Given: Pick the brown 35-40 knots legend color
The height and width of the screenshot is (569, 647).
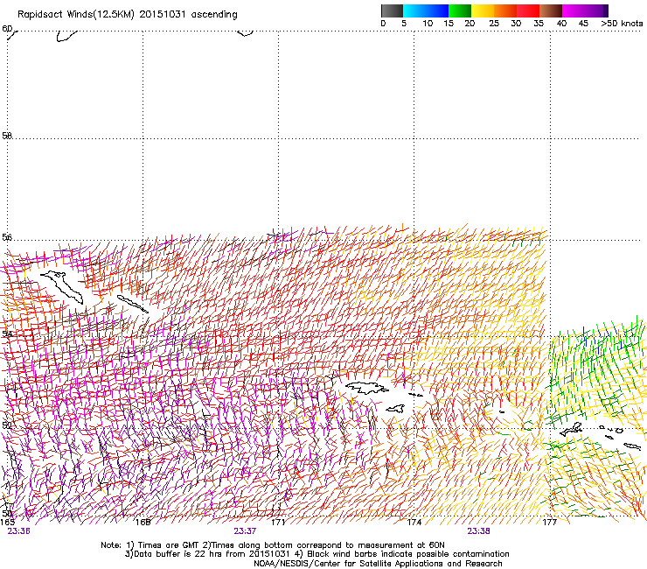Looking at the screenshot, I should tap(551, 11).
